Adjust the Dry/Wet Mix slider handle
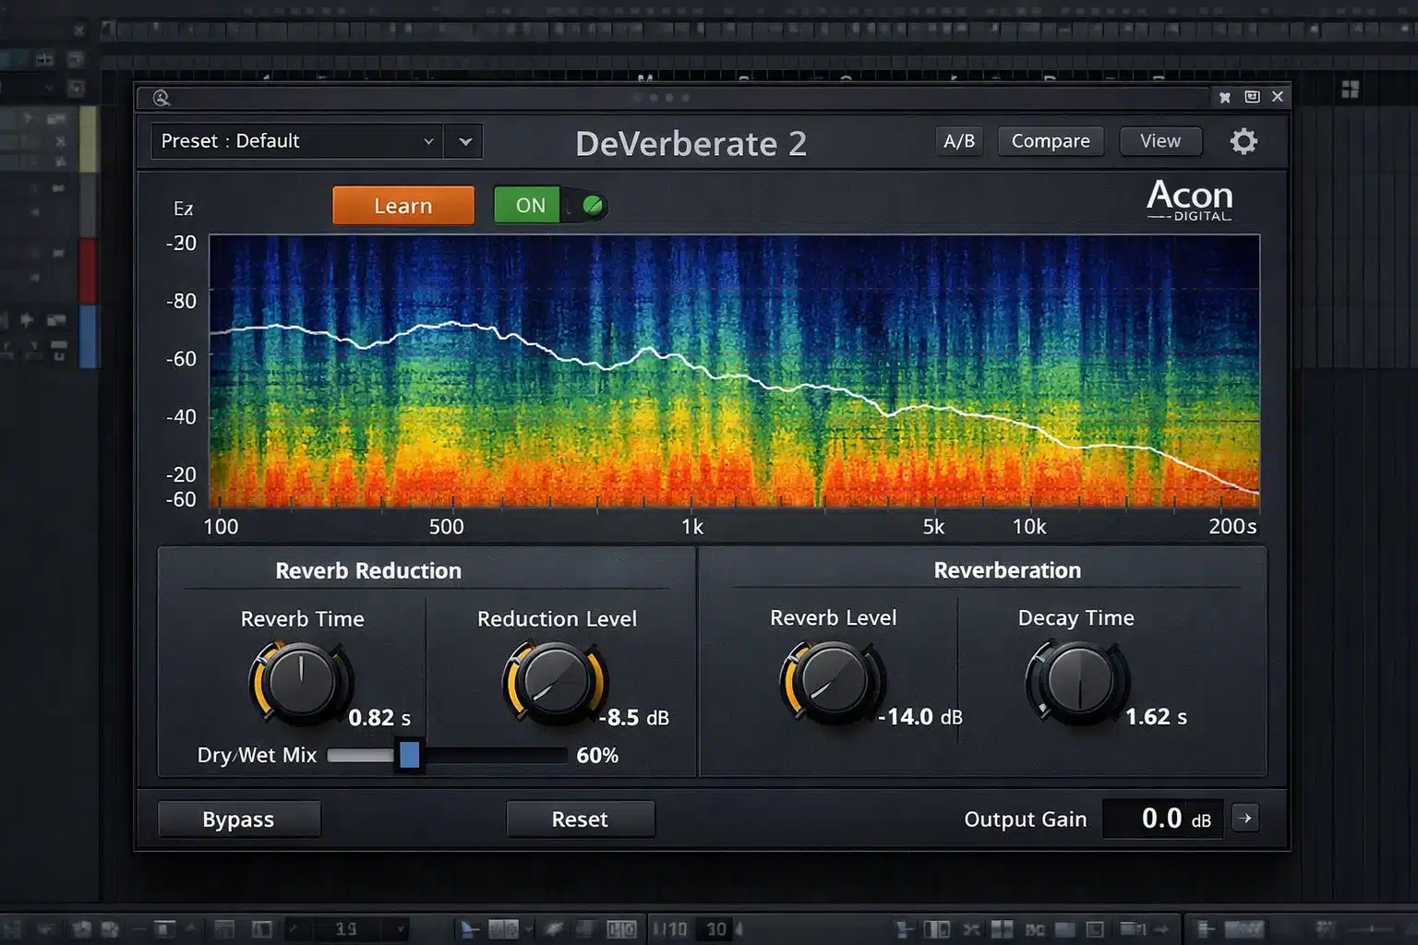The image size is (1418, 945). coord(409,755)
